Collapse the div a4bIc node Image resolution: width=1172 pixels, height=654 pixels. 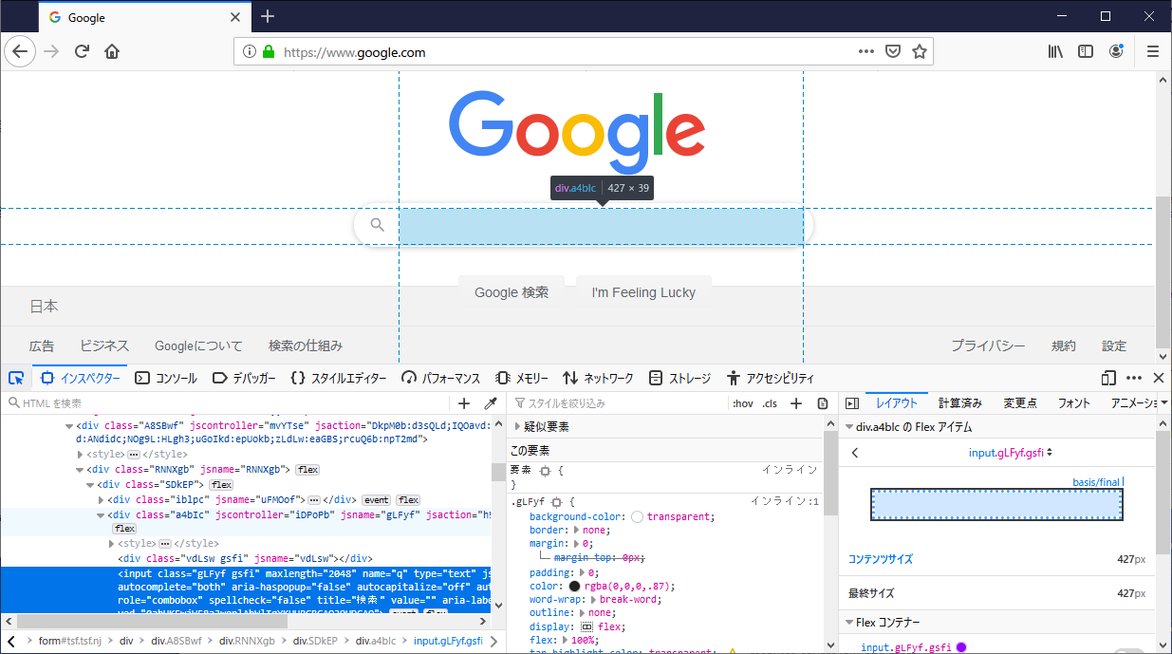coord(102,514)
